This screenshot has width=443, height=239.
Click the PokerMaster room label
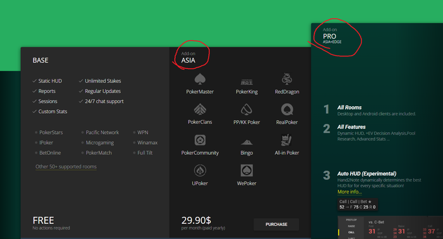tap(200, 92)
